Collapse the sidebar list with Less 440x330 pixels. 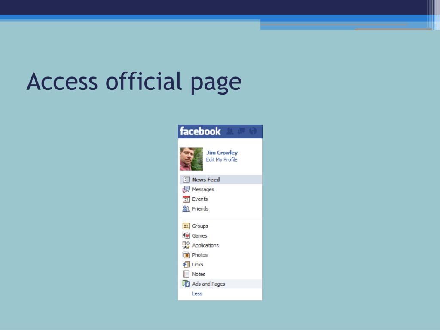(197, 293)
